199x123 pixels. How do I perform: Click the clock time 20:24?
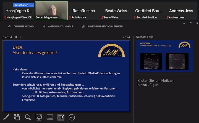pyautogui.click(x=126, y=37)
